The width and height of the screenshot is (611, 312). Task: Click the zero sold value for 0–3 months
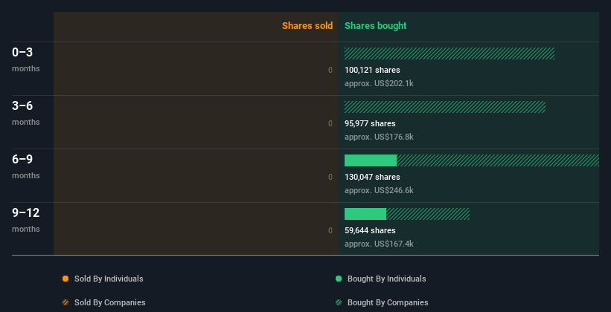[x=330, y=70]
